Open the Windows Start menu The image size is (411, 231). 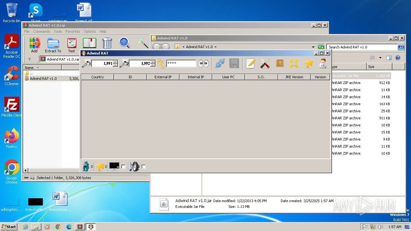click(x=9, y=227)
